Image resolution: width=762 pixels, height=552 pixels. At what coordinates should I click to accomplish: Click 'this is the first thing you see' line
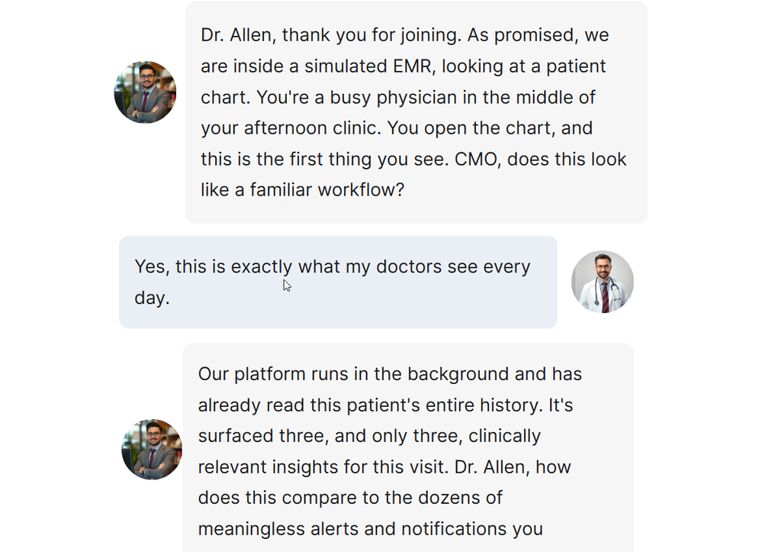[324, 160]
